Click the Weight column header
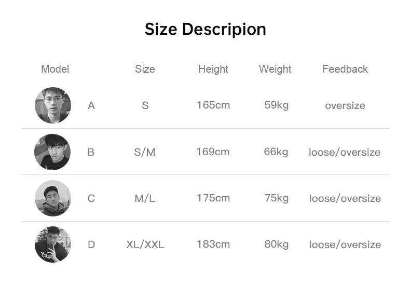Screen dimensions: 410x286 tap(275, 69)
